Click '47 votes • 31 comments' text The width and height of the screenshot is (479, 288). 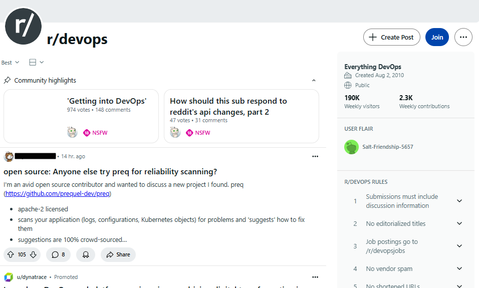pos(198,120)
